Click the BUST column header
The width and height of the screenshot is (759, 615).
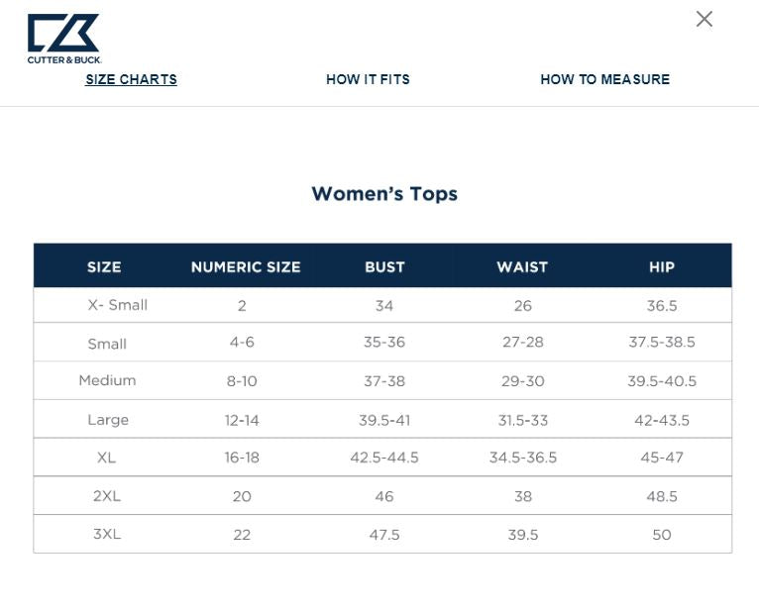[384, 266]
